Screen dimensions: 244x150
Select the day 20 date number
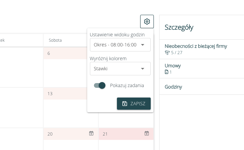50,134
